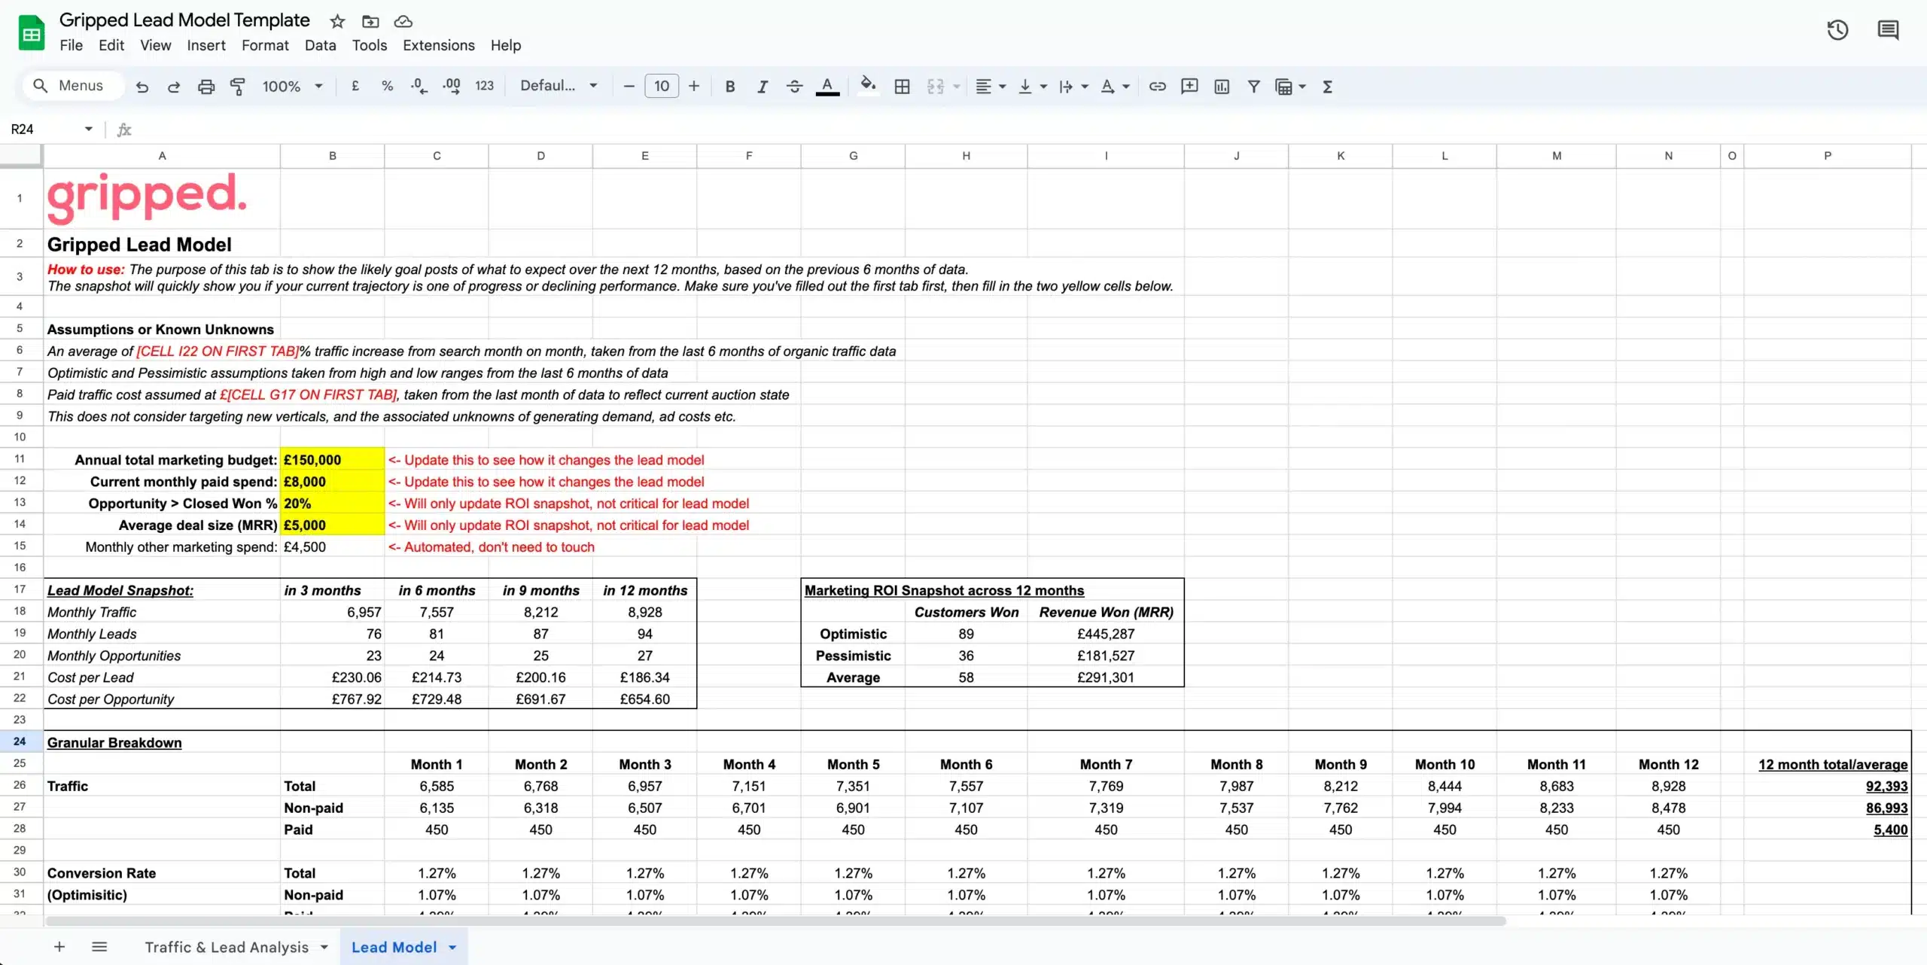This screenshot has width=1927, height=965.
Task: Check the cloud save status icon
Action: pos(403,21)
